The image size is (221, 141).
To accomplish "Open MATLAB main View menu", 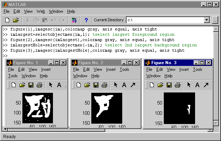I will coord(28,11).
